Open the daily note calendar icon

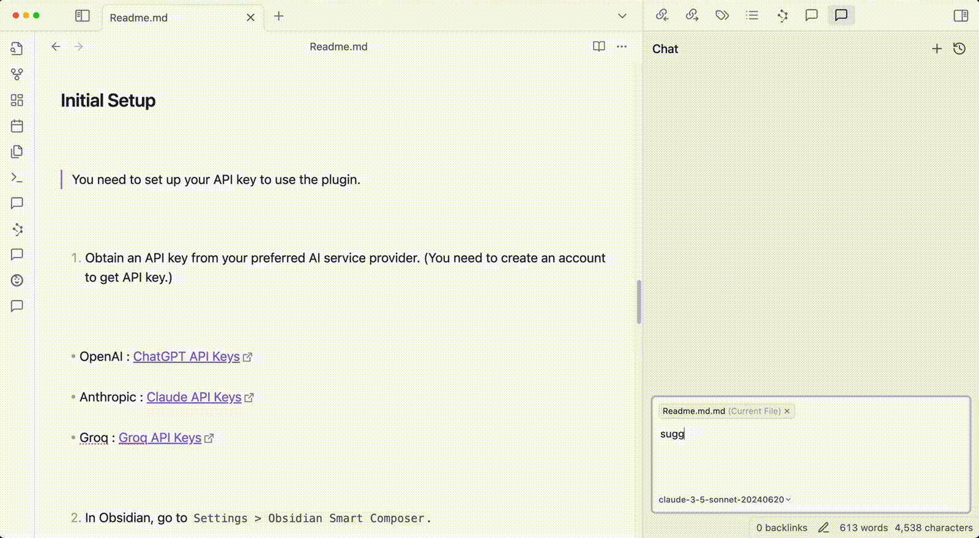[17, 126]
